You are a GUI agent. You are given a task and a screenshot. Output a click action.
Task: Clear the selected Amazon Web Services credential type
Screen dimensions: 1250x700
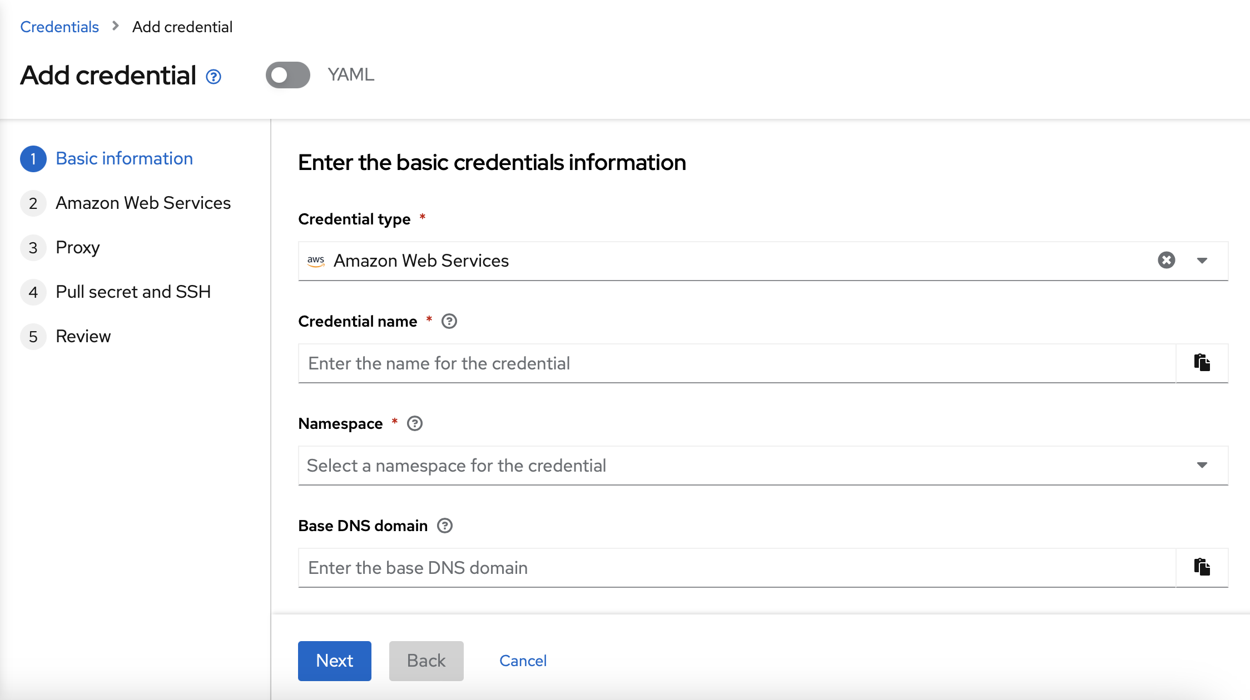point(1166,260)
